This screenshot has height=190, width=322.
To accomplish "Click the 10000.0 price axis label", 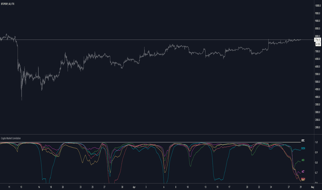I will 318,6.
